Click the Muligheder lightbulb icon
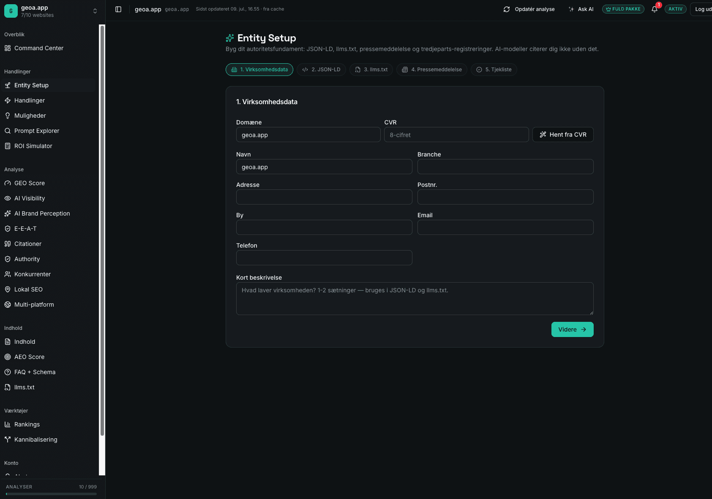 [x=8, y=116]
